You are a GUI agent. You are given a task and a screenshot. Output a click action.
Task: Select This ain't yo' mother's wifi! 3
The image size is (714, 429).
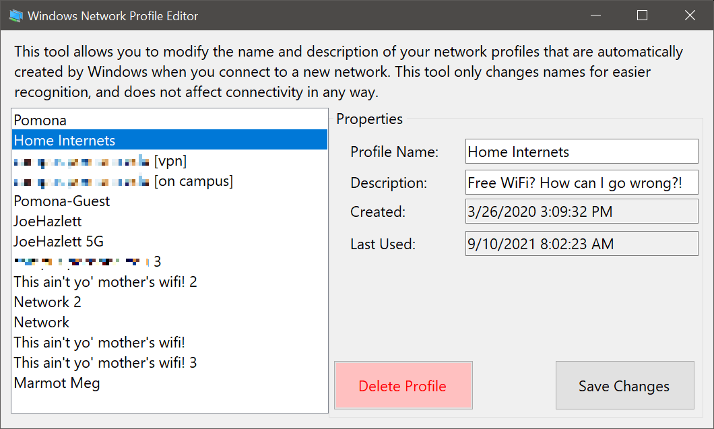106,363
